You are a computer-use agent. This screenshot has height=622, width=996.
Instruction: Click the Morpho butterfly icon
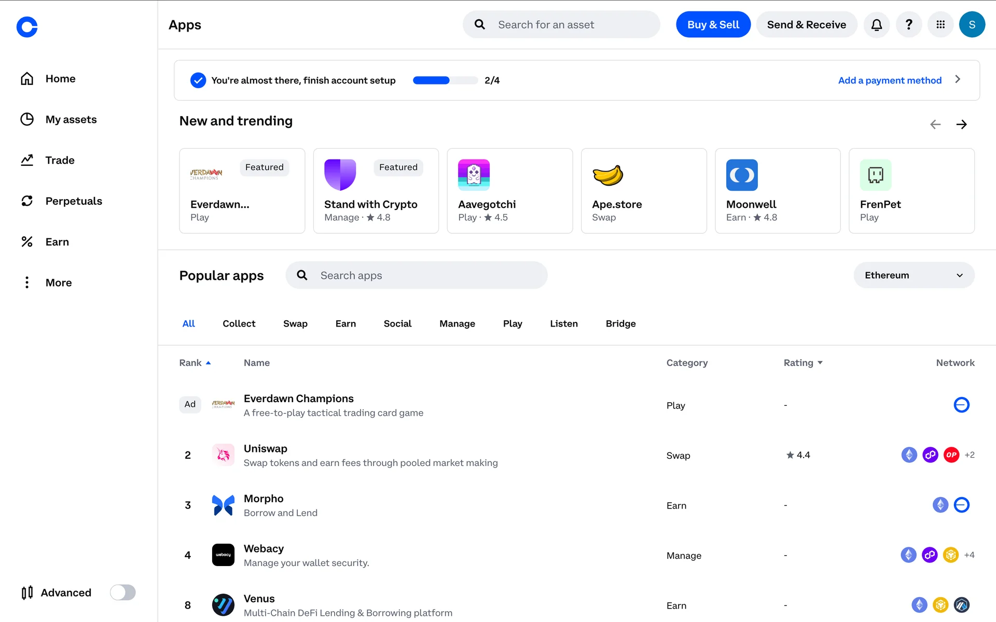point(223,505)
